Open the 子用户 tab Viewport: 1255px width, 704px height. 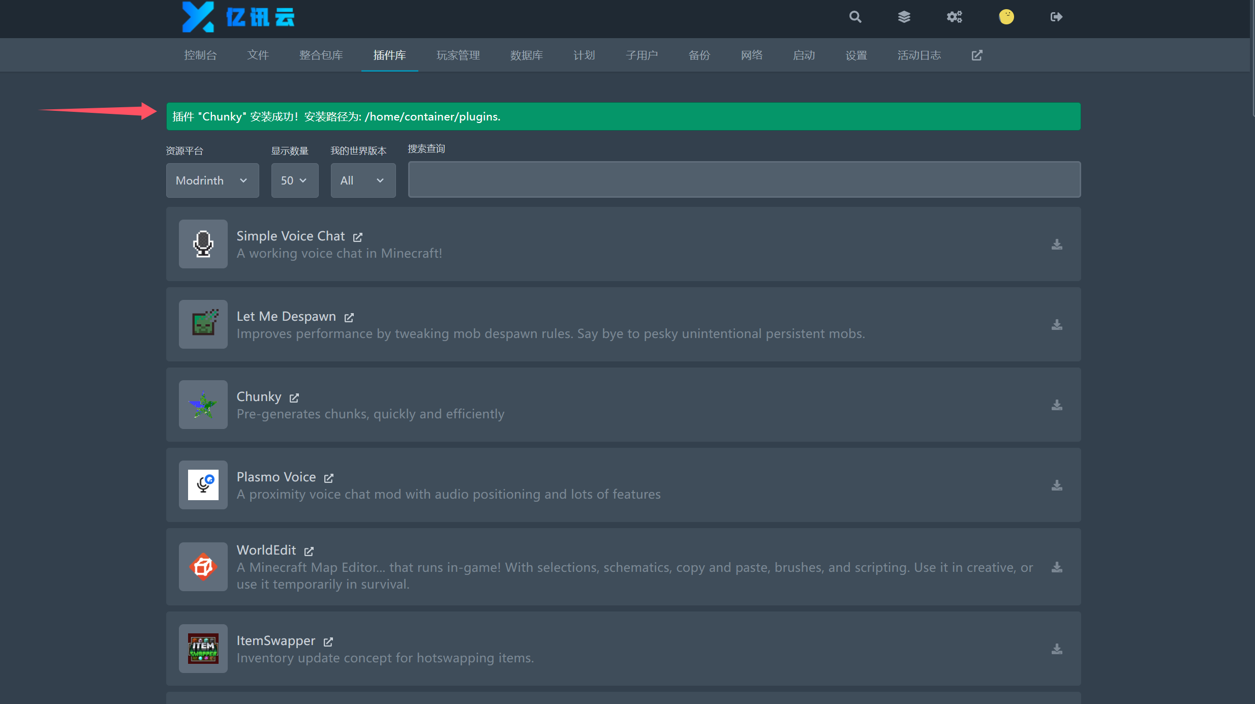[641, 55]
